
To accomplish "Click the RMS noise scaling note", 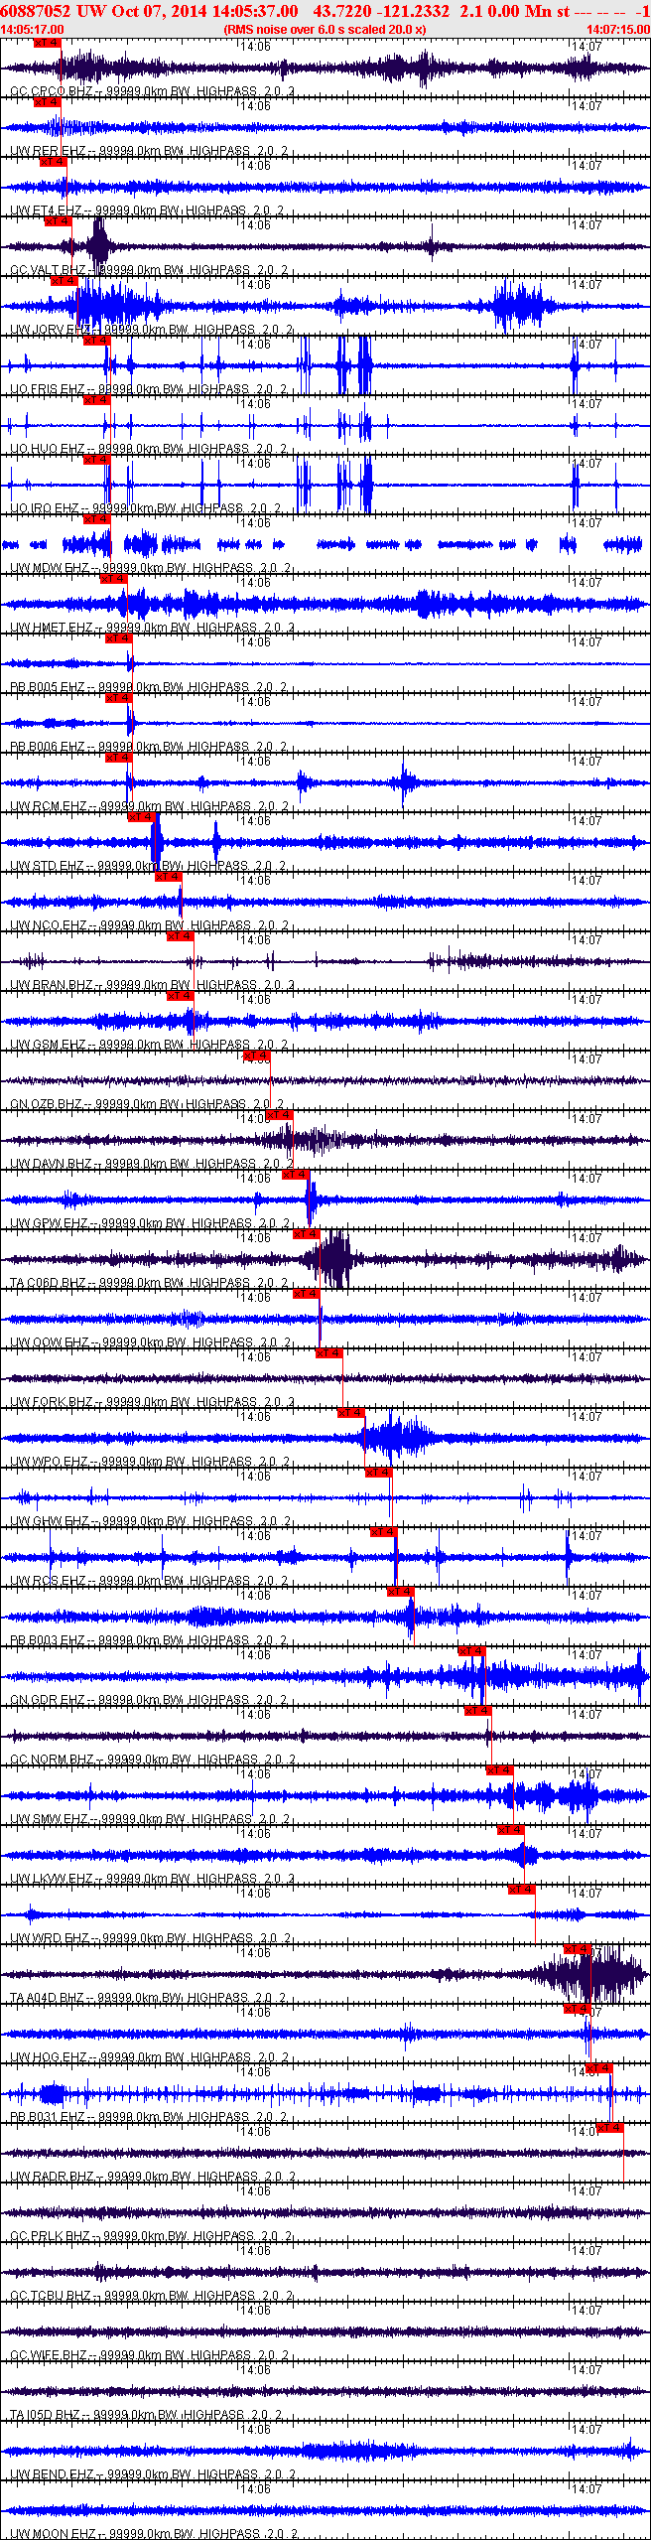I will [x=325, y=30].
